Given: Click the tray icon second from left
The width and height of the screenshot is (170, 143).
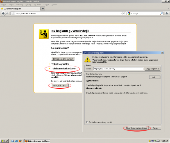Looking at the screenshot, I should [x=153, y=141].
